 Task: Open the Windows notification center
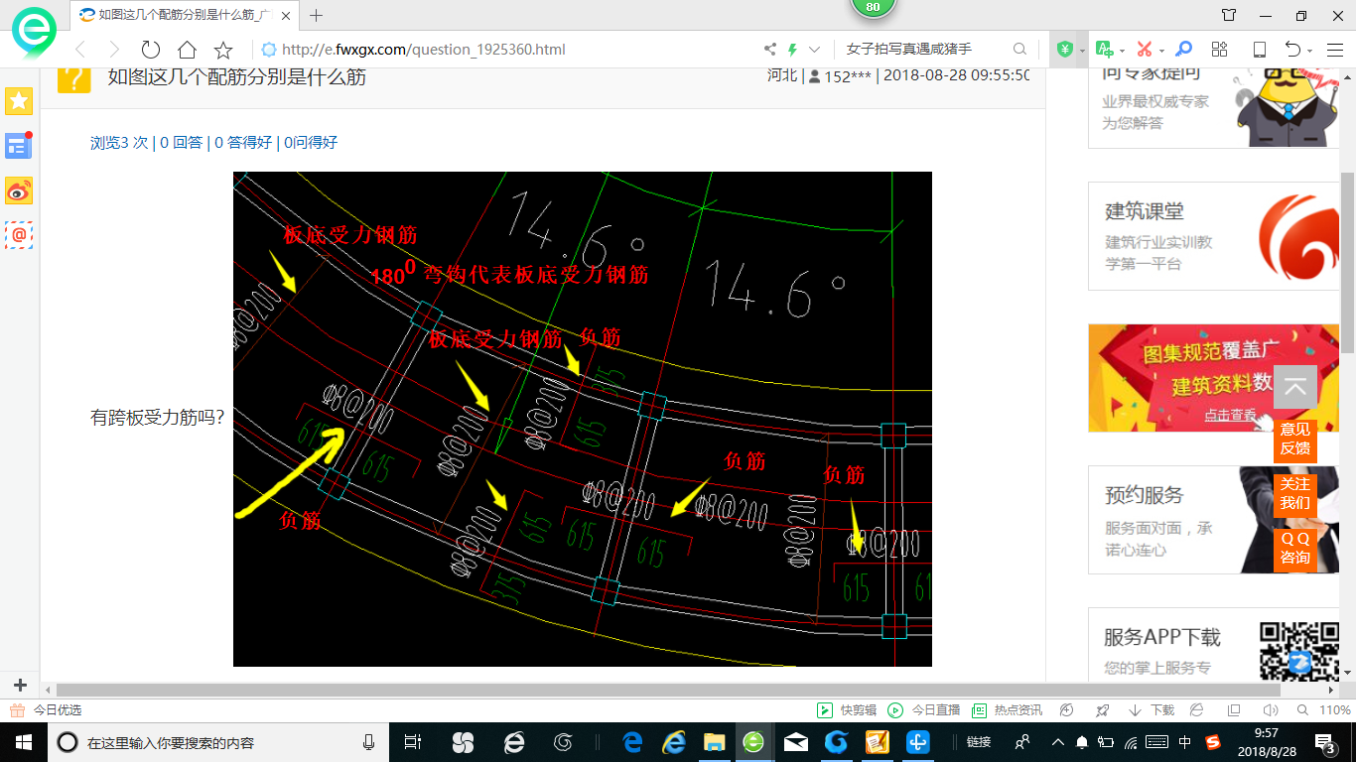pyautogui.click(x=1323, y=742)
